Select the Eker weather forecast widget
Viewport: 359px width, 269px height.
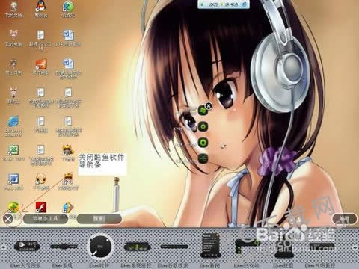pyautogui.click(x=27, y=245)
